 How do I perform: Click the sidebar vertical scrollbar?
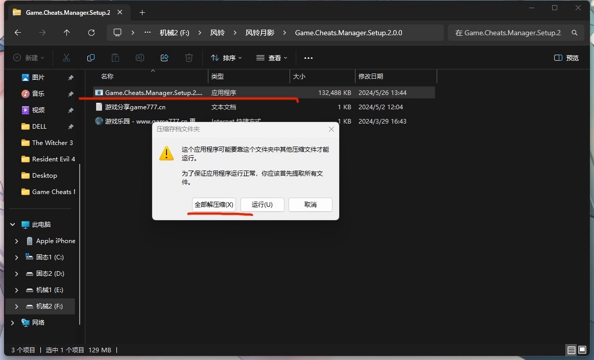click(80, 244)
